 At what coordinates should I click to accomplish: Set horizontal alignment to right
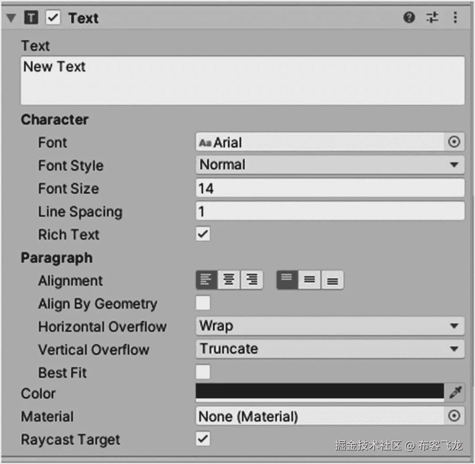click(x=252, y=280)
